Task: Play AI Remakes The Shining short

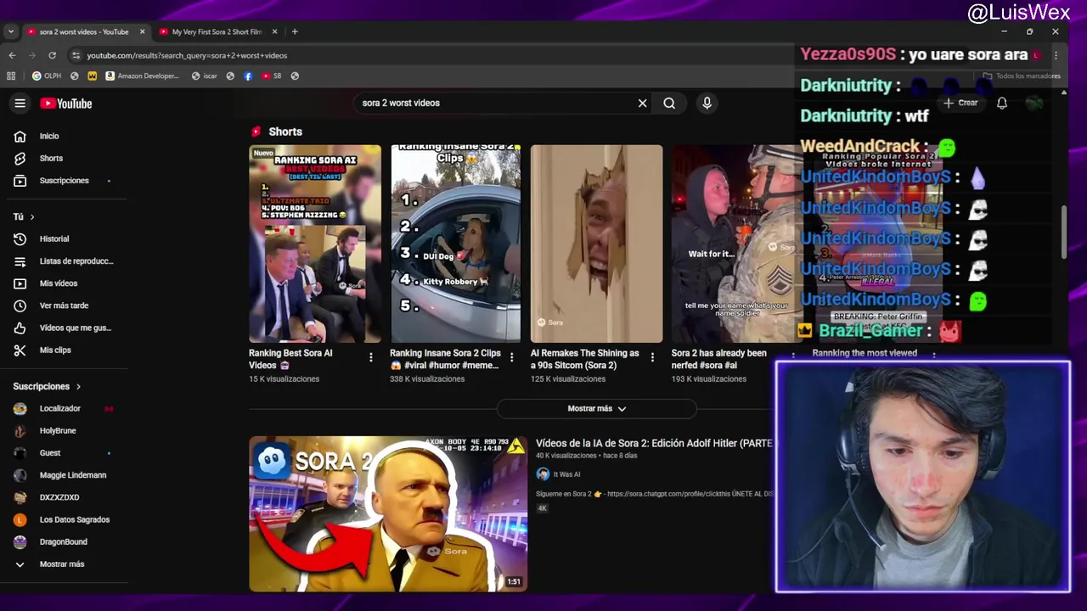Action: click(597, 244)
